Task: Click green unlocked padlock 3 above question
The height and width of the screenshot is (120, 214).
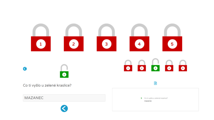Action: pos(64,71)
